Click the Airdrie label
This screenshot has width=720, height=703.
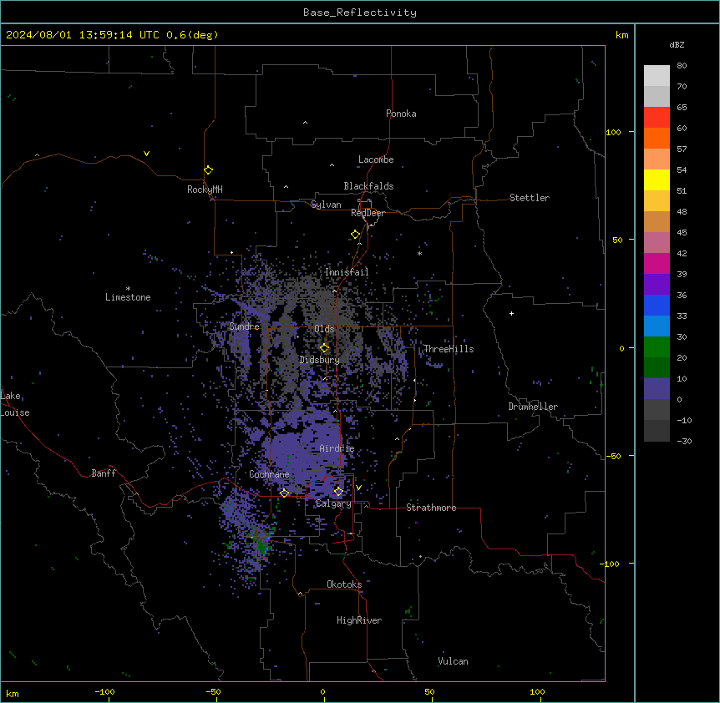[337, 448]
